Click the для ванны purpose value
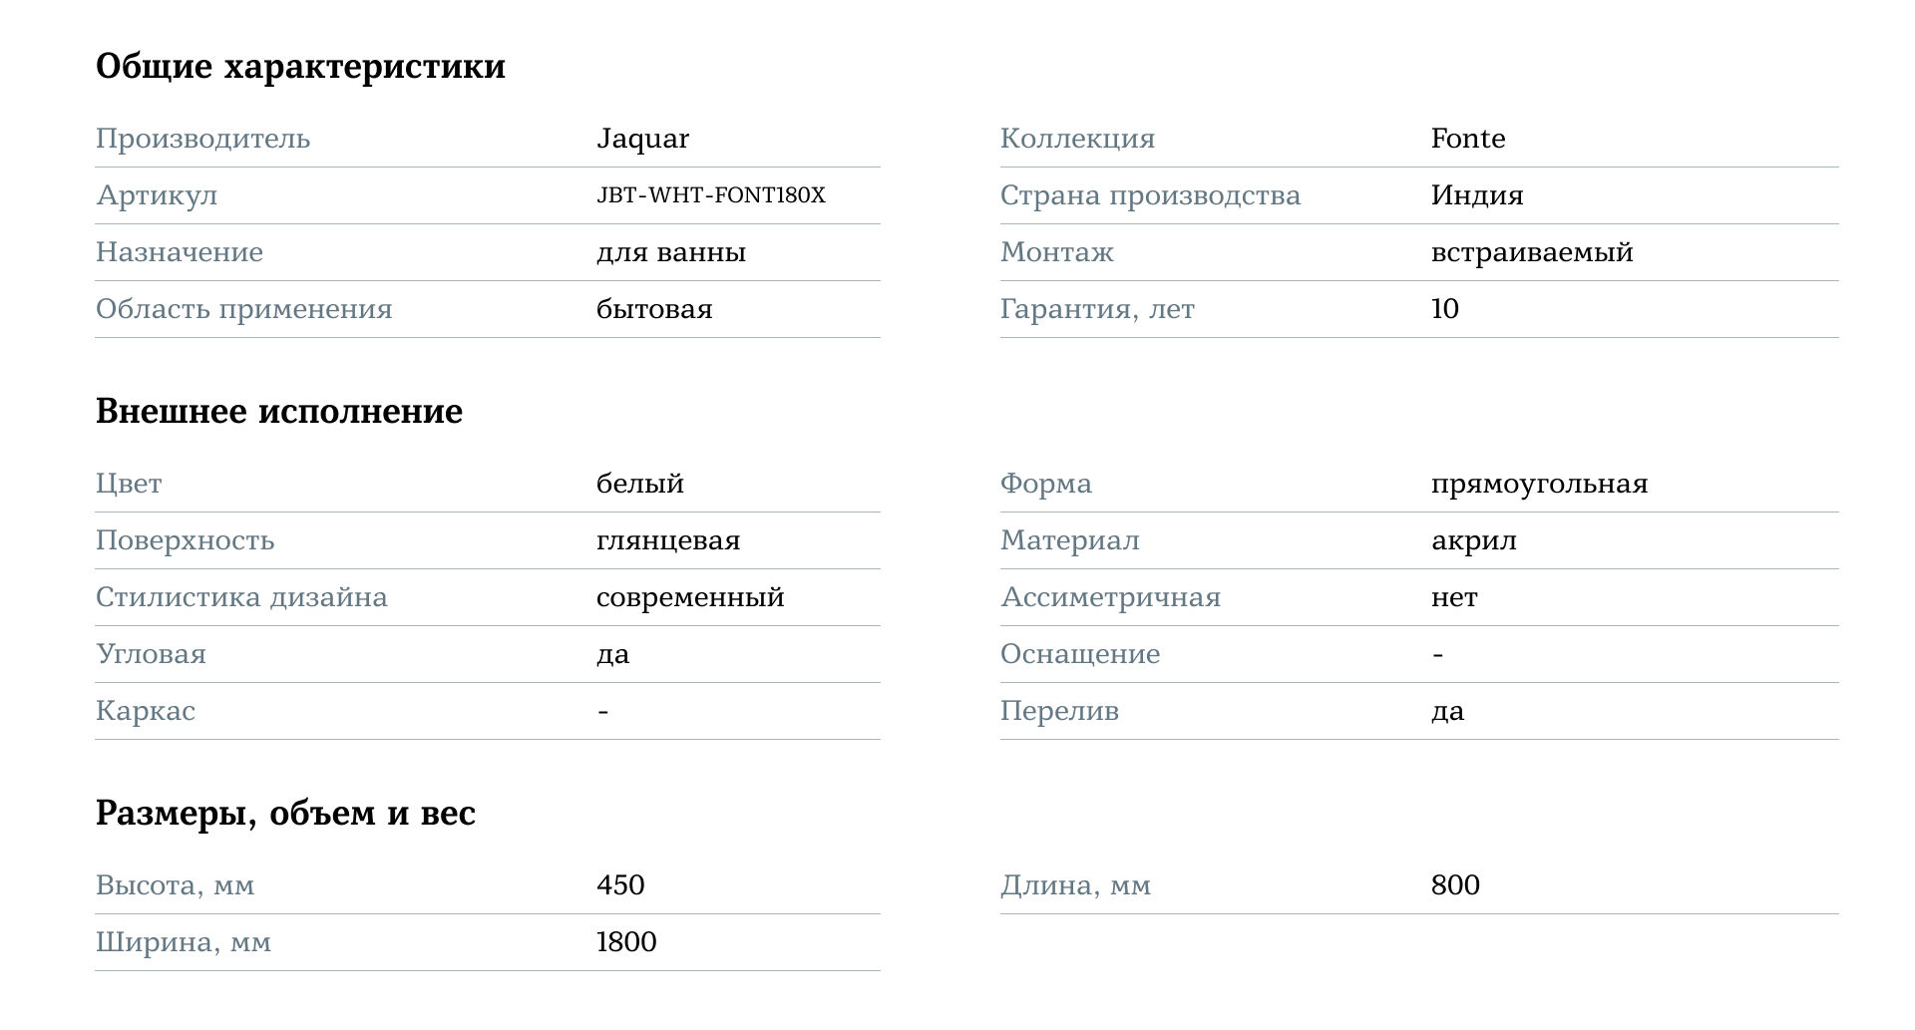The image size is (1915, 1030). click(x=670, y=252)
